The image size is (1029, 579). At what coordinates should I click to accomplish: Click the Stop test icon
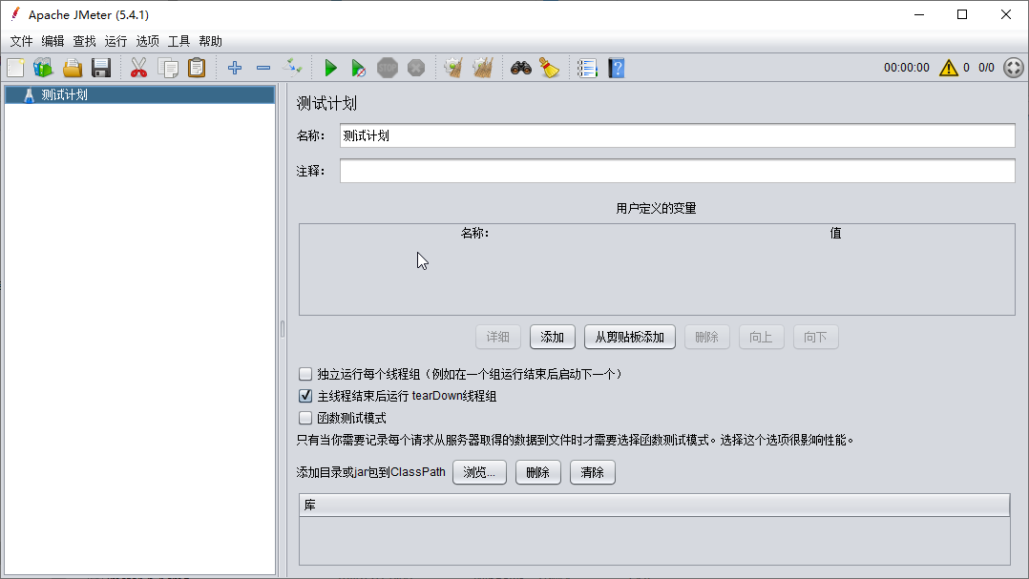pyautogui.click(x=388, y=68)
